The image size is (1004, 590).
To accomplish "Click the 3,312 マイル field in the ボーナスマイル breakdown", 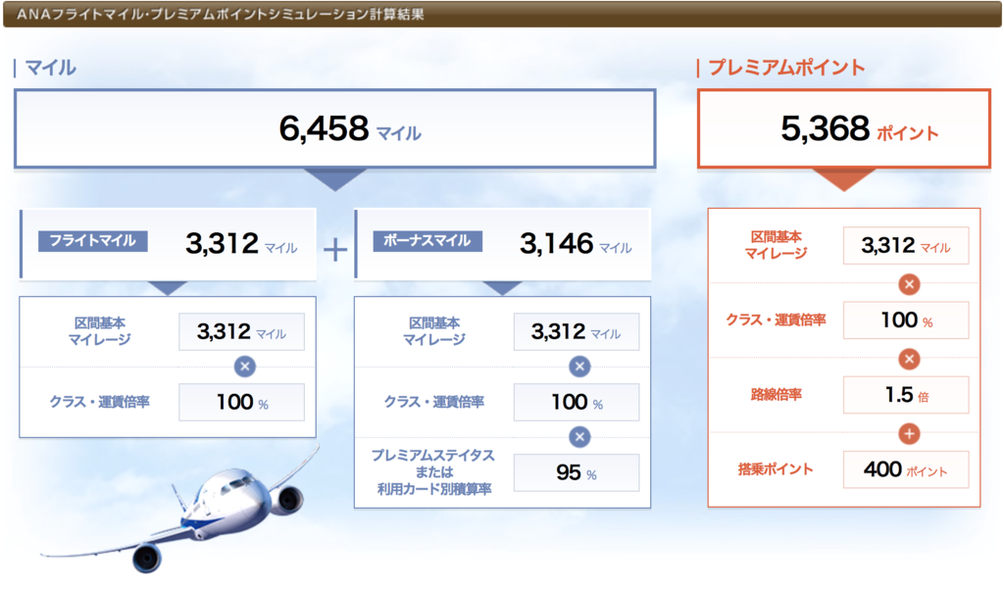I will (577, 331).
